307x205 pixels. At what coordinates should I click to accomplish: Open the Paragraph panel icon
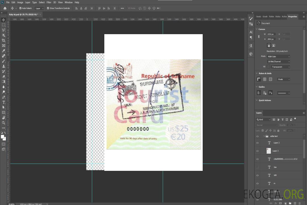coord(251,38)
